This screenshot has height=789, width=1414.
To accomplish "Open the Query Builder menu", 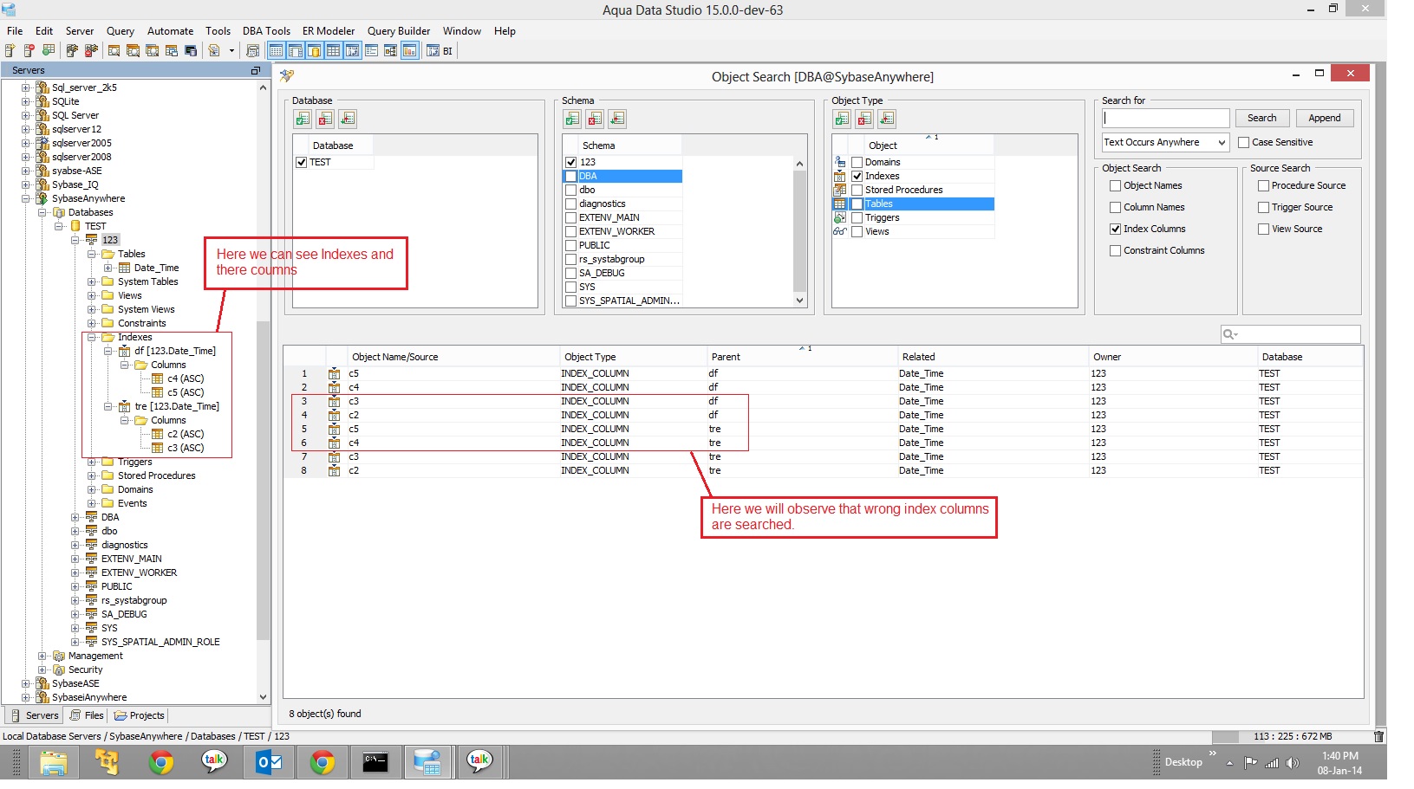I will (399, 31).
